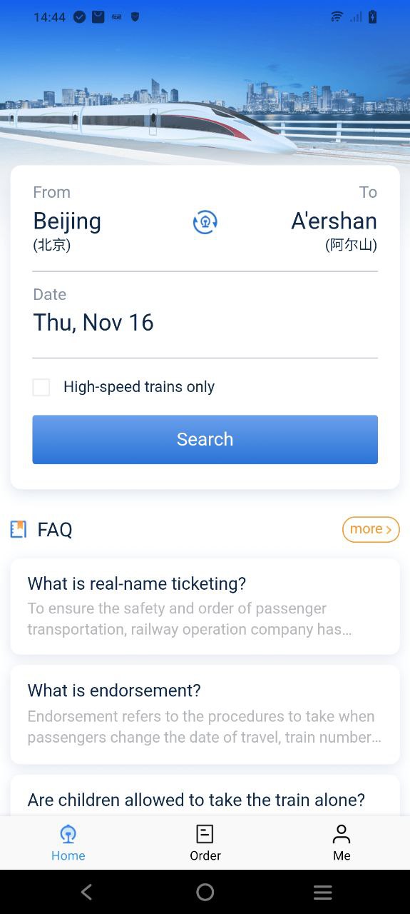Tap the Android home circle button

point(205,892)
